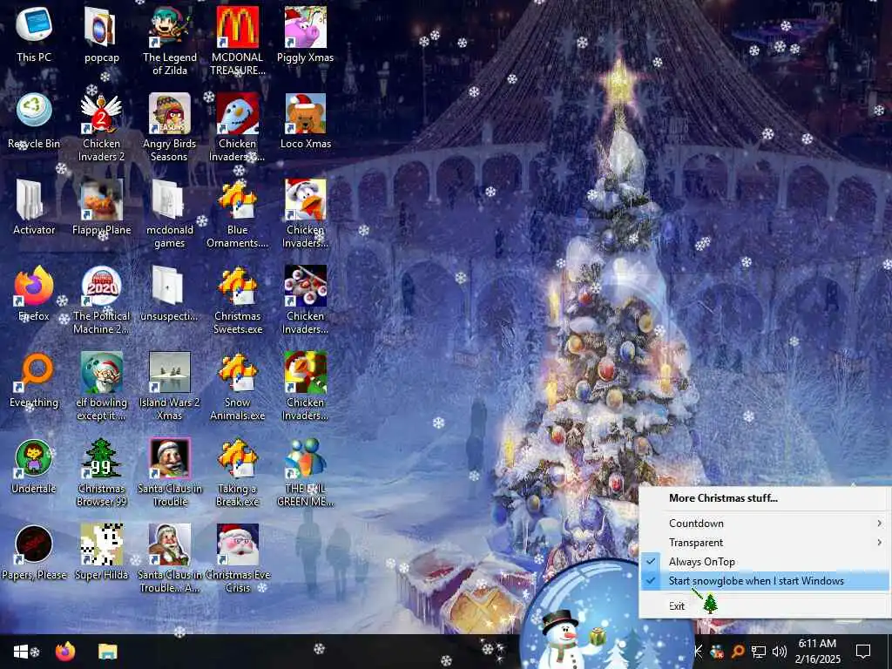Select the Everything search desktop shortcut

34,380
